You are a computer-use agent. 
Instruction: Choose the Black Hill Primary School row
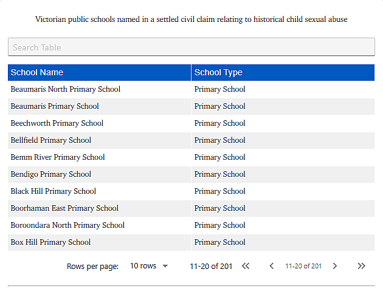point(191,191)
